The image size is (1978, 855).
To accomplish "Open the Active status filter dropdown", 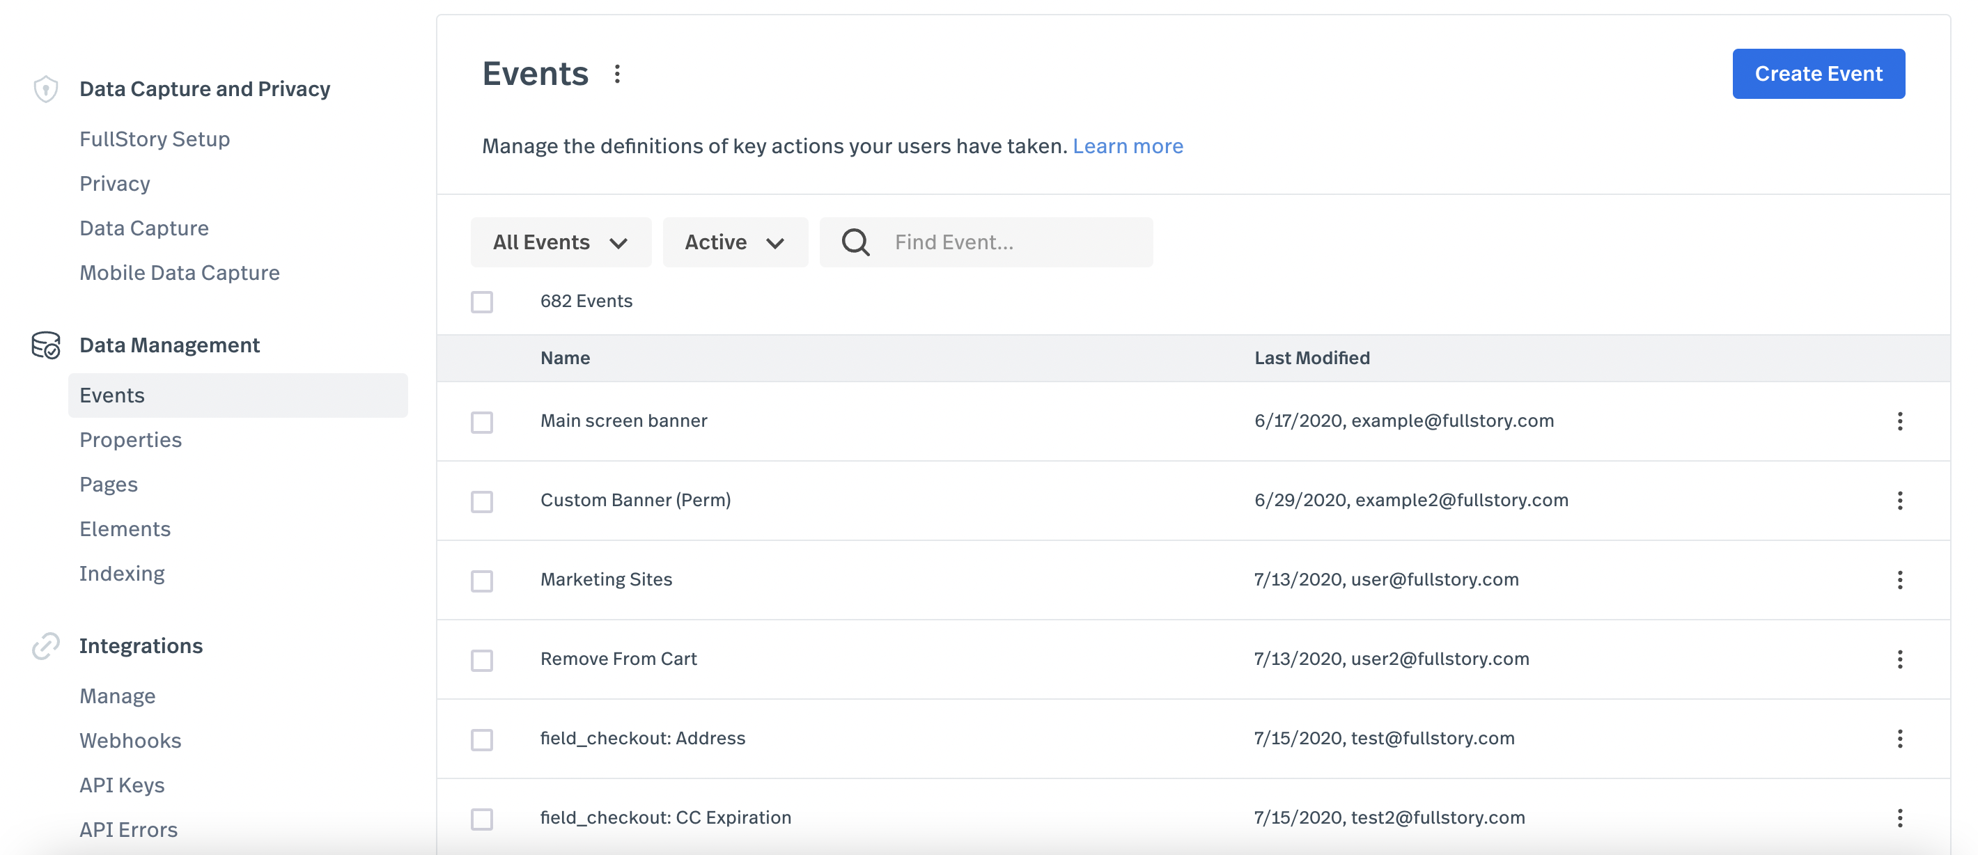I will point(735,242).
